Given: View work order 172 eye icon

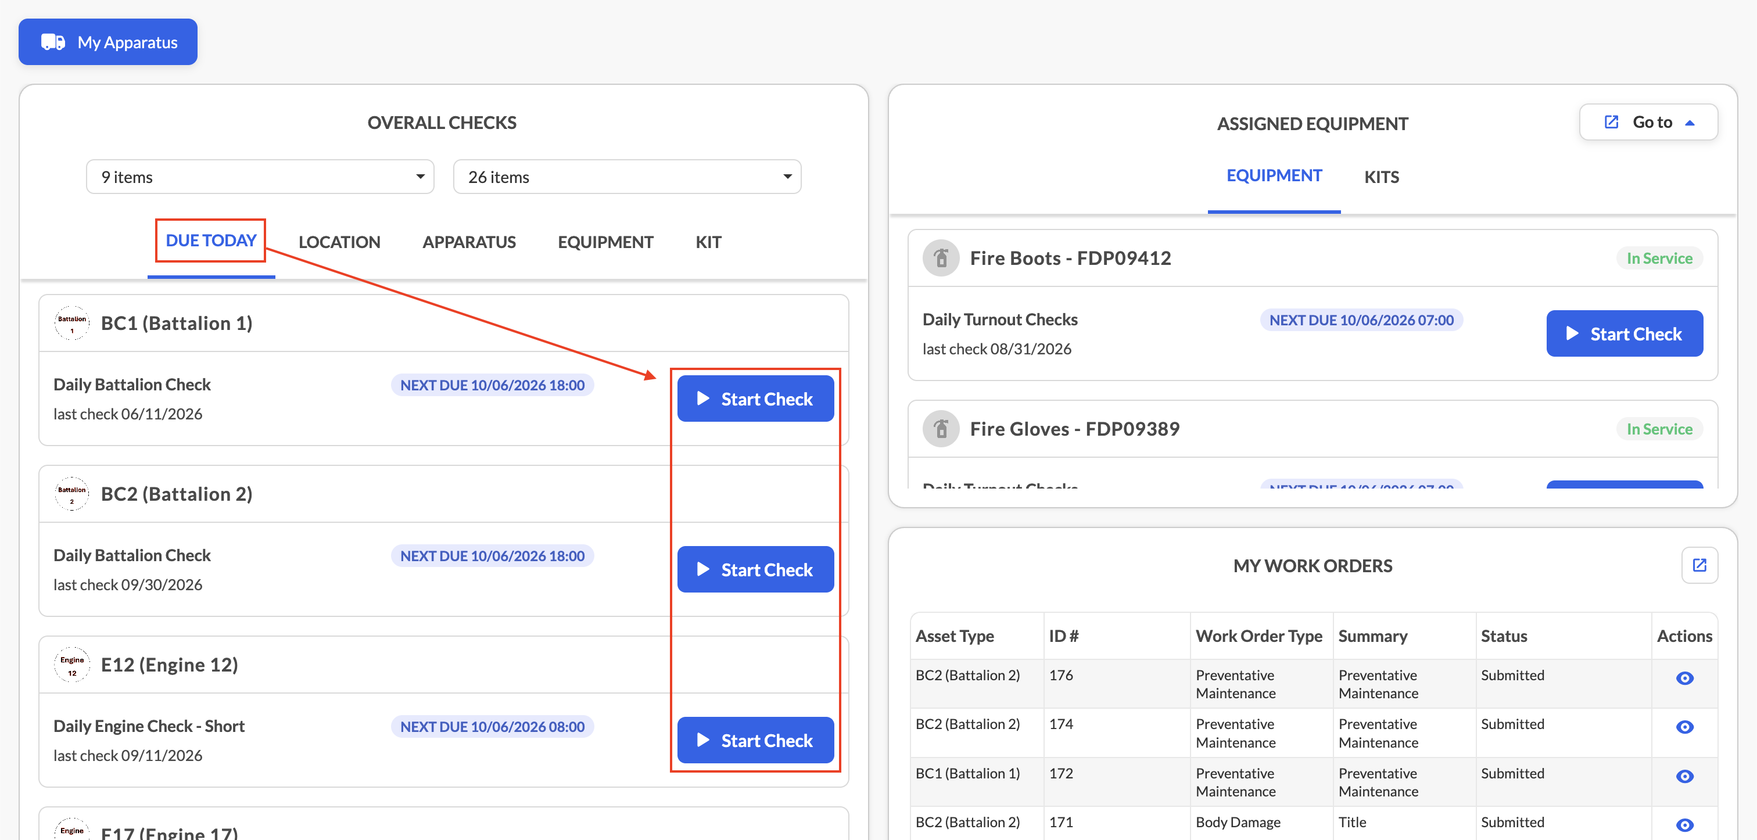Looking at the screenshot, I should click(1684, 776).
